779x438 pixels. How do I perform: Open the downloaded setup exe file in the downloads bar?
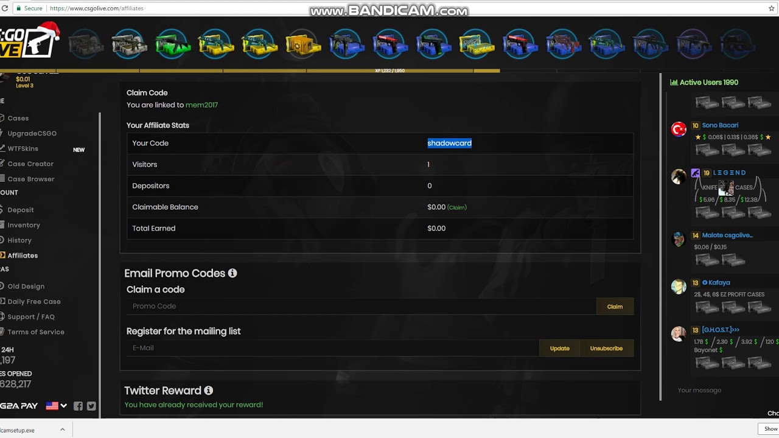[x=18, y=430]
